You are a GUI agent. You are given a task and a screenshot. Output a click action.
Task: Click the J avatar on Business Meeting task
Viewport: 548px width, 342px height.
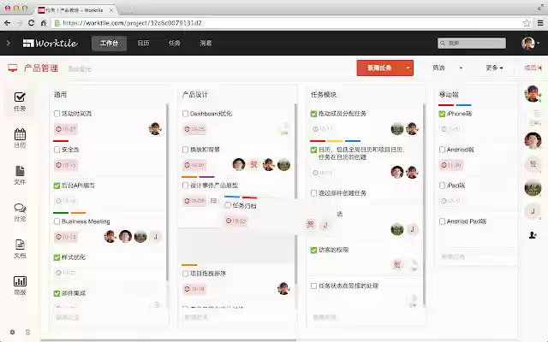[x=156, y=237]
